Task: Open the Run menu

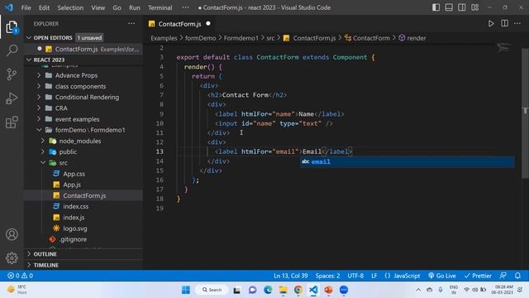Action: click(x=134, y=7)
